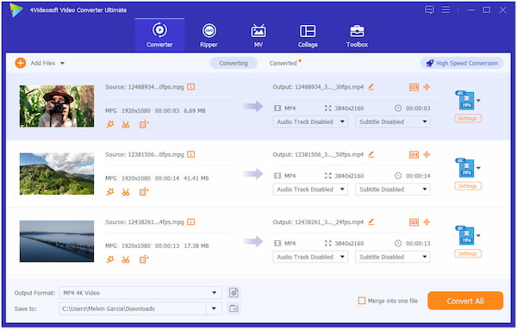Open subtitle dropdown for 12438261 video

(393, 257)
